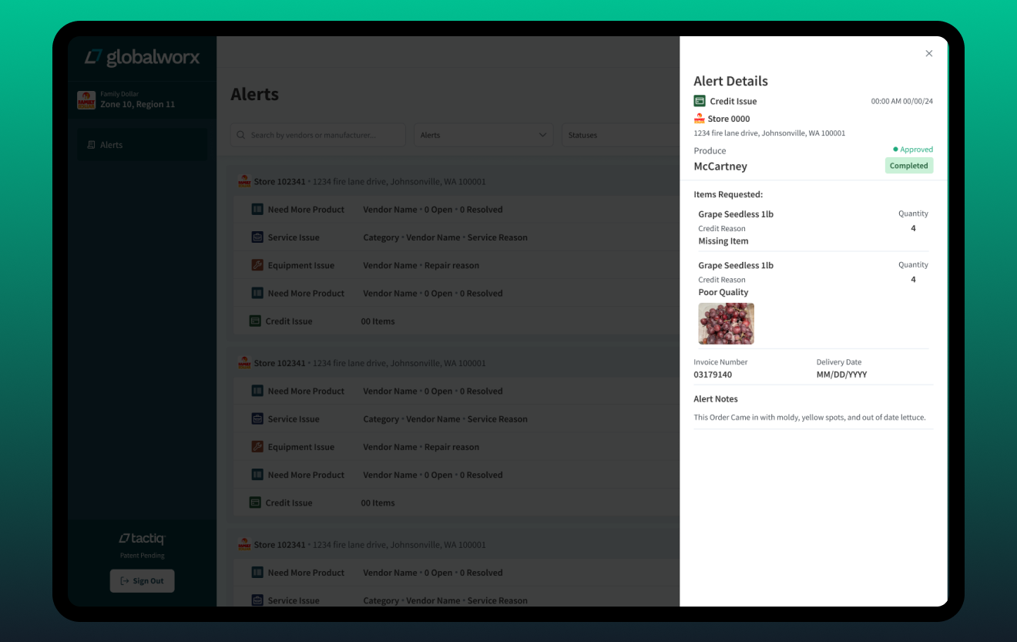Click the Store 0000 logo icon

click(700, 119)
